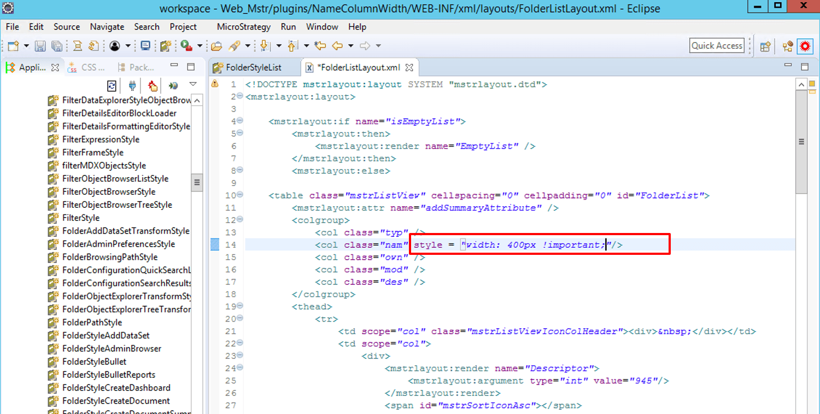This screenshot has width=820, height=414.
Task: Click the left list scrollbar up arrow
Action: point(197,101)
